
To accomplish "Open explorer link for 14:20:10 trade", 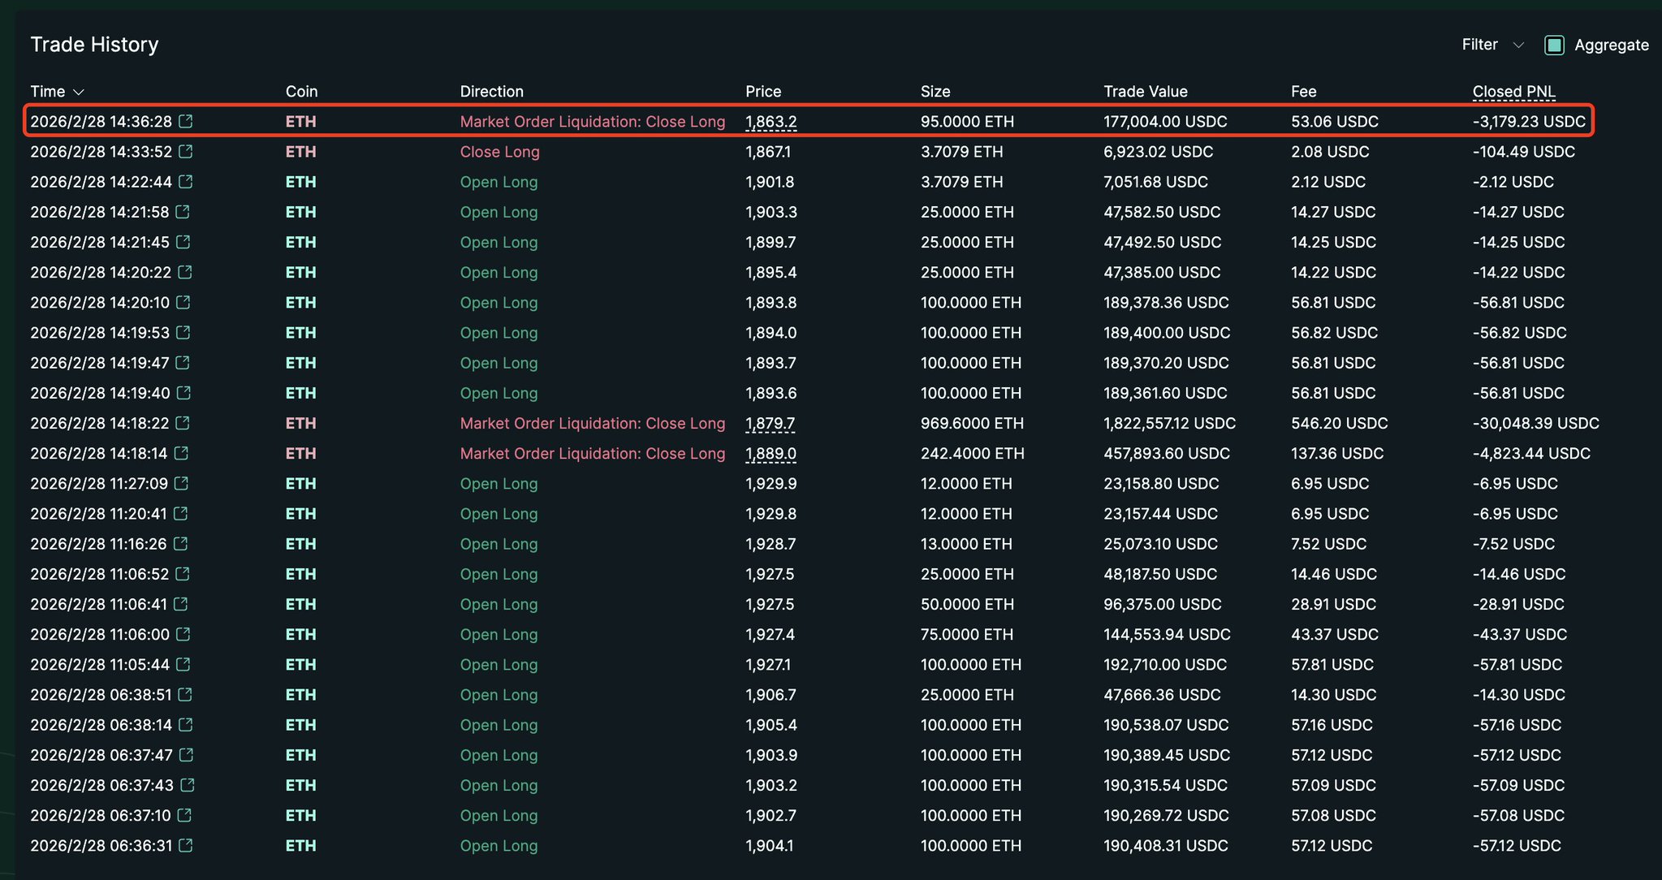I will [x=183, y=302].
